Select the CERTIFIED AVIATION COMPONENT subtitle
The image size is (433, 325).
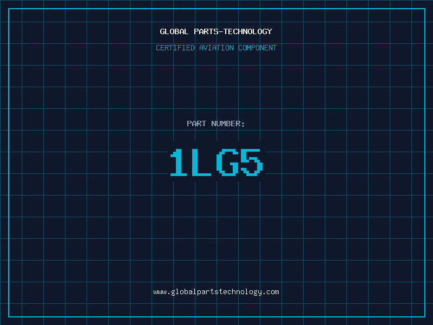216,48
